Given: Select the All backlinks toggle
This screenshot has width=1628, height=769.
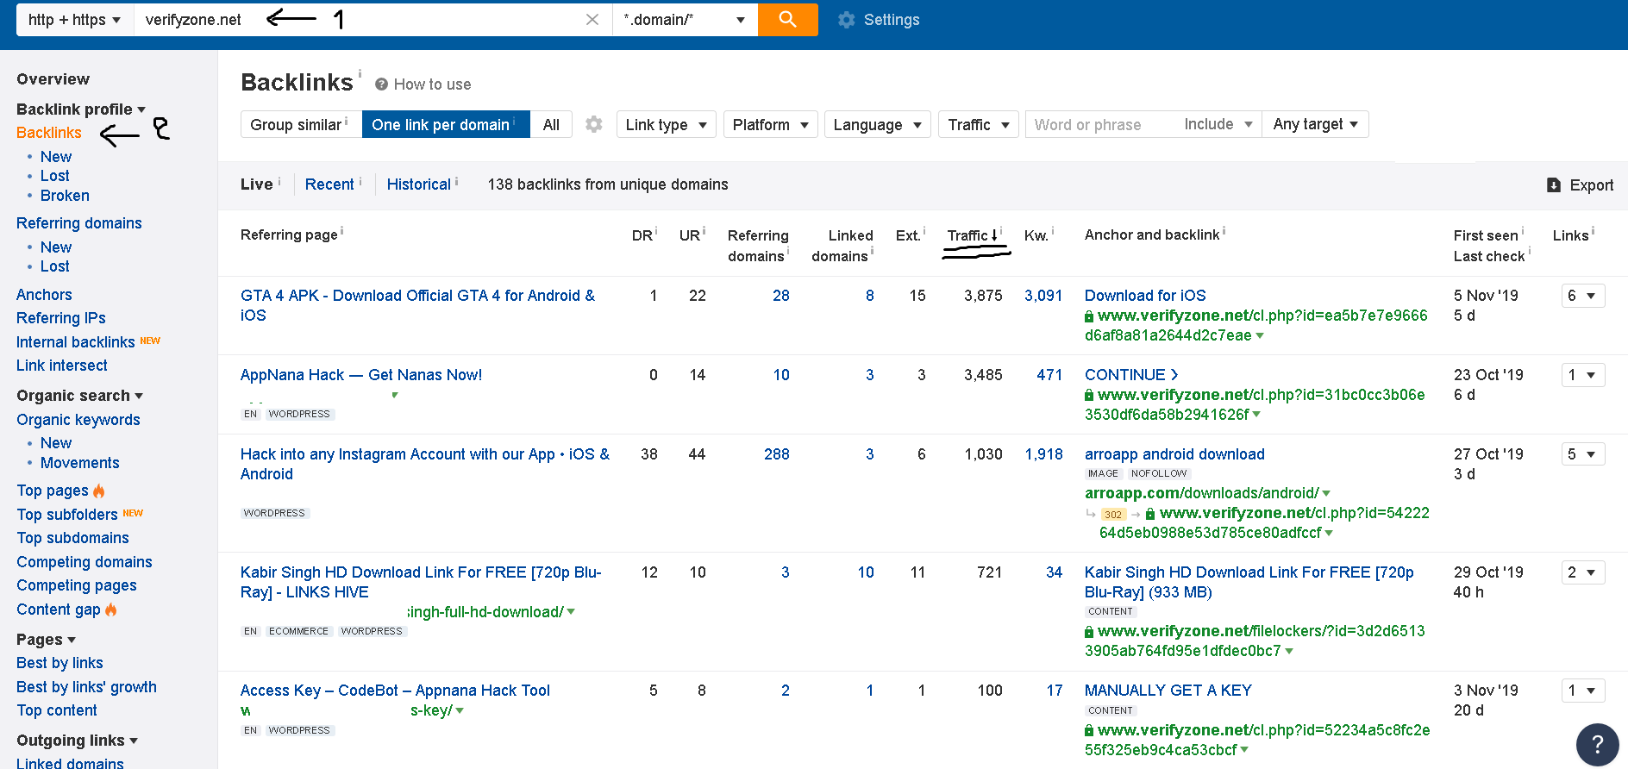Looking at the screenshot, I should pyautogui.click(x=551, y=125).
